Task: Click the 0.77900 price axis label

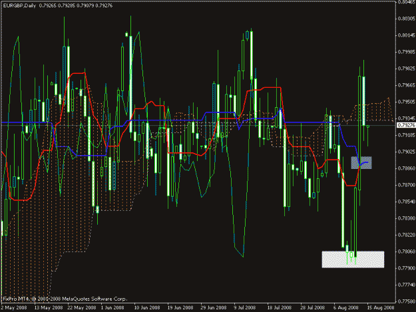Action: (406, 268)
